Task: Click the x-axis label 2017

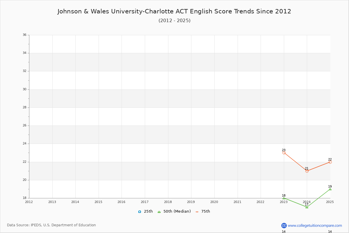Action: tap(145, 202)
